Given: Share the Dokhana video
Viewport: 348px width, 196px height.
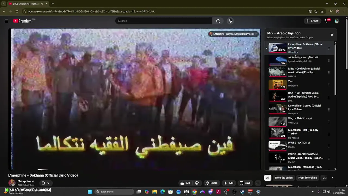Looking at the screenshot, I should [x=211, y=183].
